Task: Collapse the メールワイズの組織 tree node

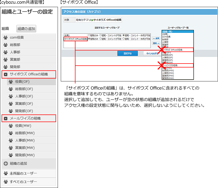Action: coord(6,118)
